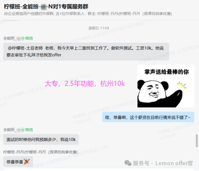This screenshot has height=171, width=199.
Task: Click the blurred avatar of first sender
Action: click(18, 38)
